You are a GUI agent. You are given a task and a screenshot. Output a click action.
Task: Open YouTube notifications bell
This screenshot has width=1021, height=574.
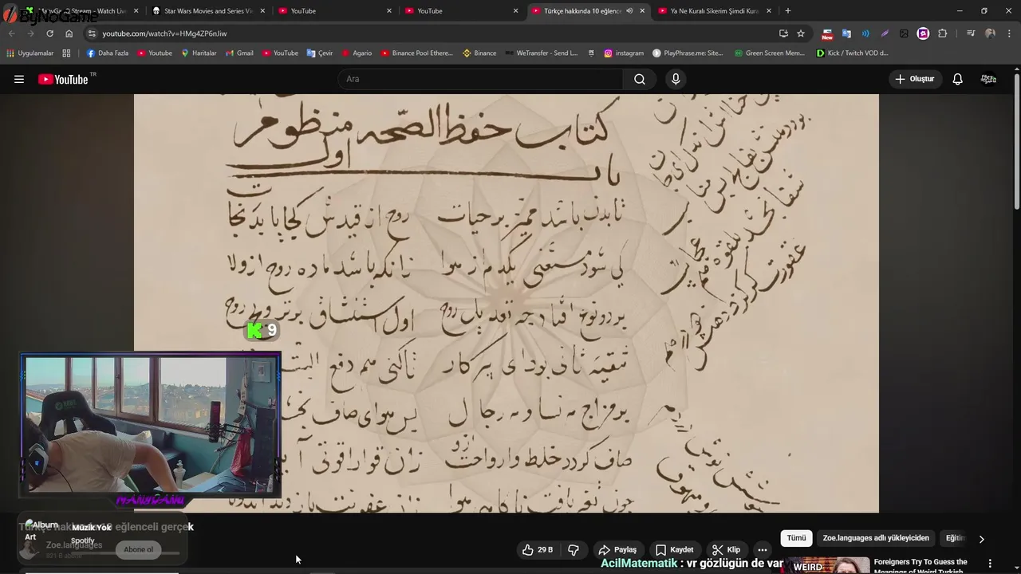click(x=958, y=79)
